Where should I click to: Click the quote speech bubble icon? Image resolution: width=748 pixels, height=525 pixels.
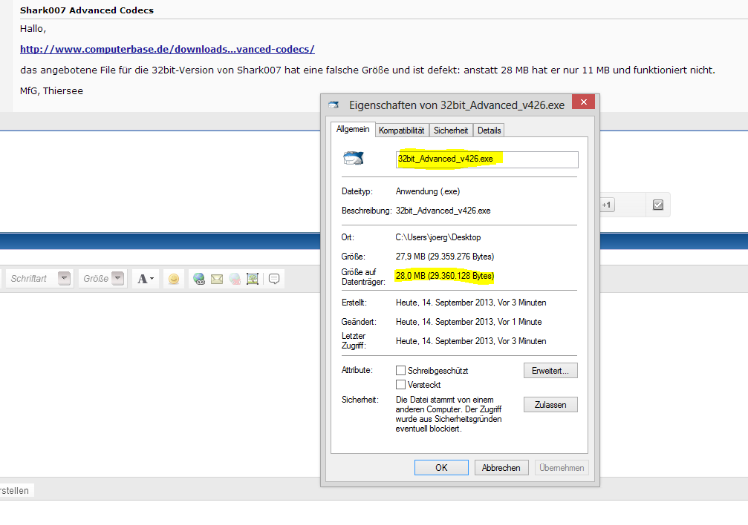(x=274, y=279)
